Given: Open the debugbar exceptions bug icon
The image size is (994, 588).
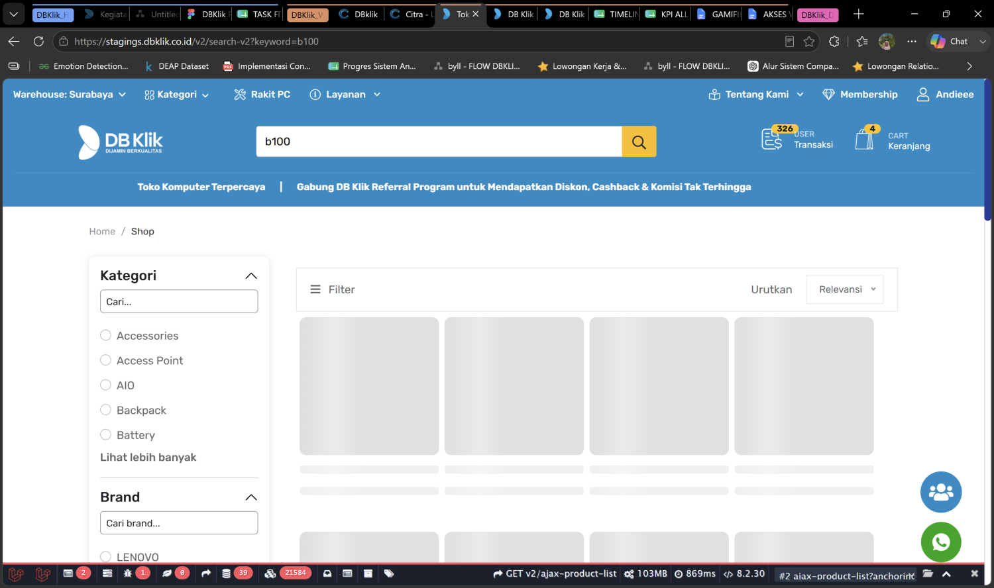Looking at the screenshot, I should coord(128,573).
